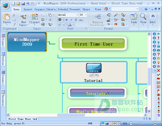
Task: Click the zoom slider handle in status bar
Action: (141, 123)
